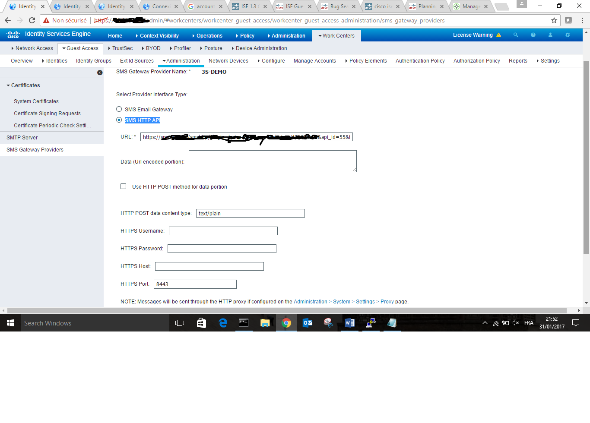Open System Certificates in the sidebar
This screenshot has height=423, width=590.
36,101
